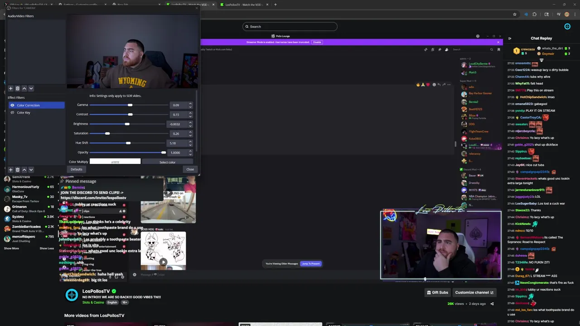This screenshot has height=326, width=580.
Task: Show More recommended channels
Action: click(11, 248)
